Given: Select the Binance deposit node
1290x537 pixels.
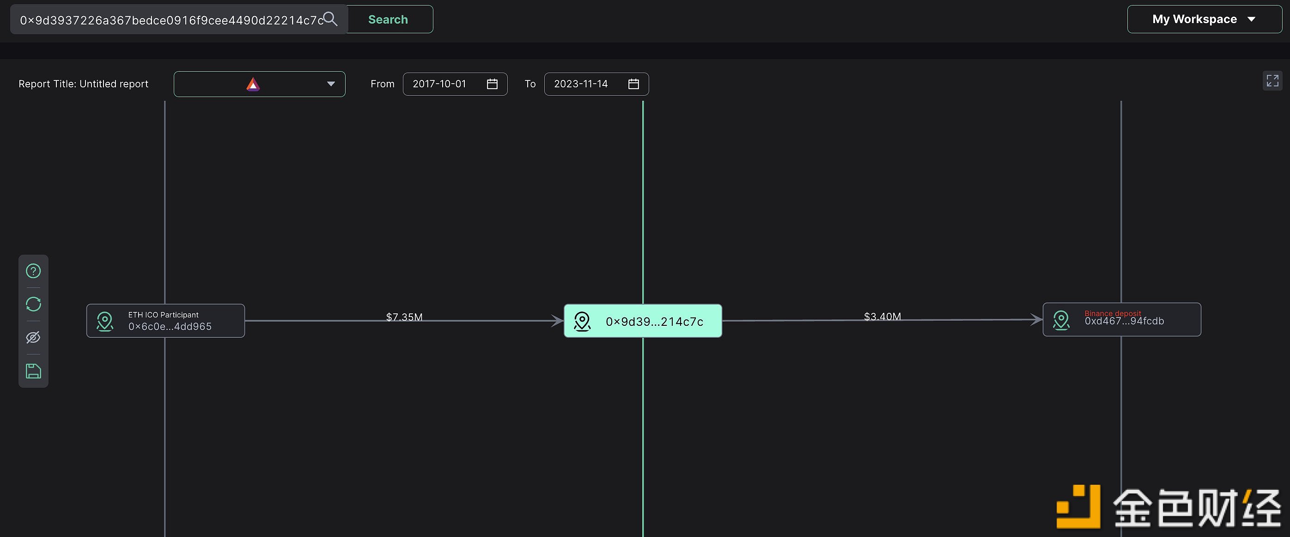Looking at the screenshot, I should click(x=1122, y=320).
